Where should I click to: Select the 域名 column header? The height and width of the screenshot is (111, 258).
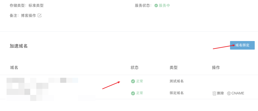click(14, 67)
